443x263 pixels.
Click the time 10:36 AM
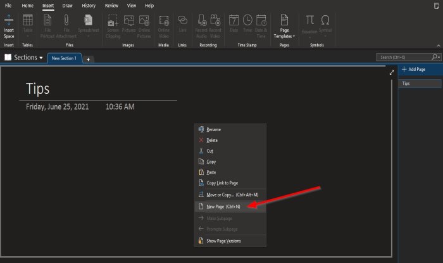120,107
